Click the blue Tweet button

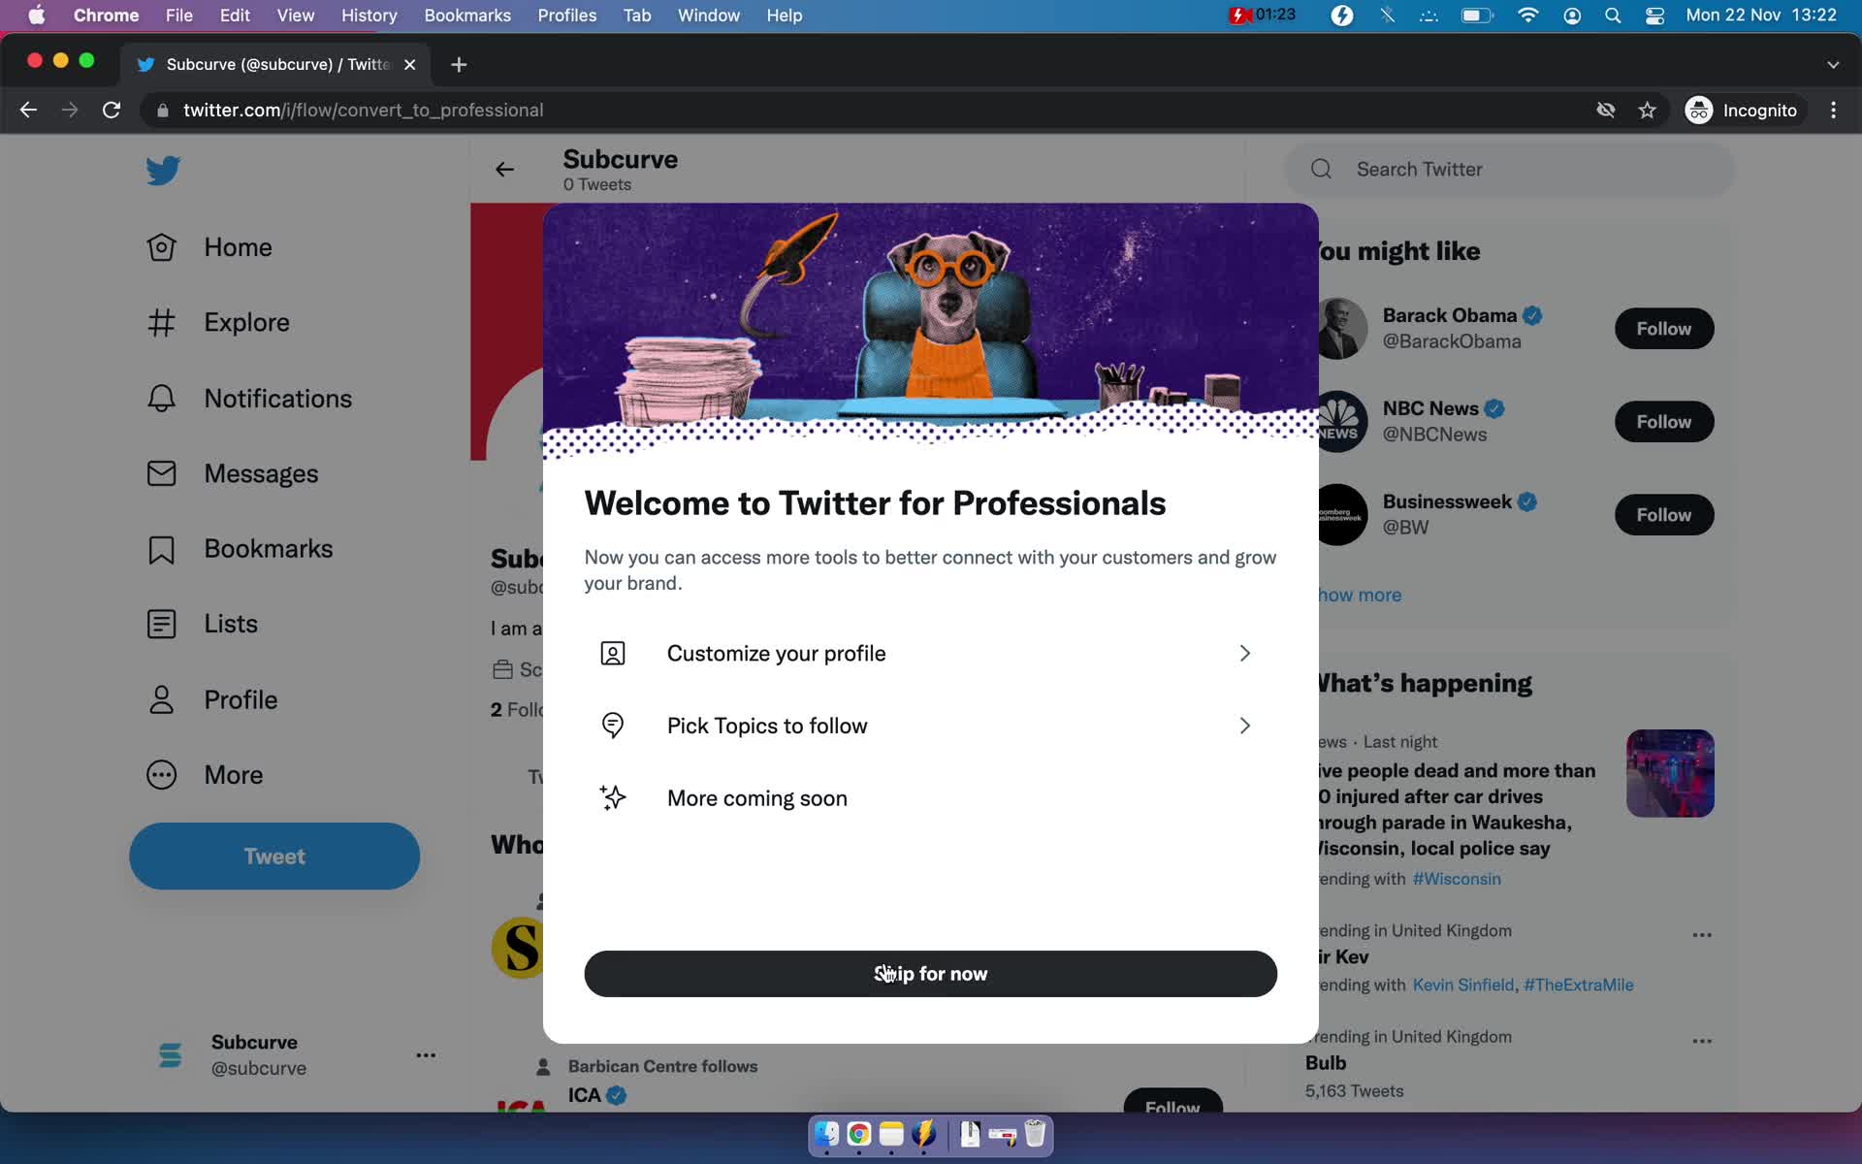pos(273,856)
